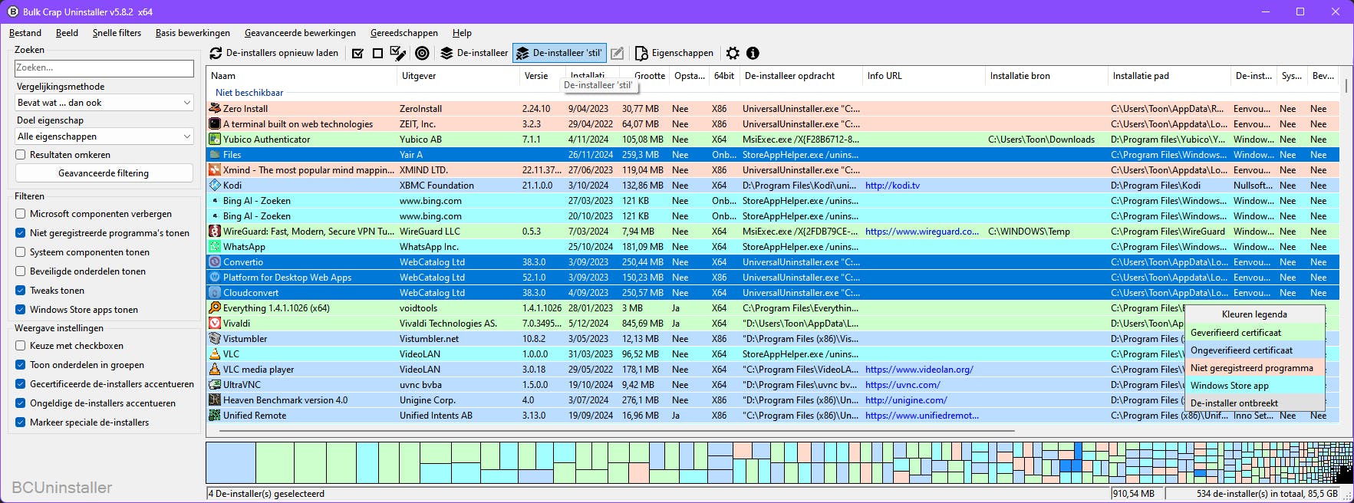Click the checkbox-with-pencil toolbar icon
The width and height of the screenshot is (1354, 503).
point(397,53)
